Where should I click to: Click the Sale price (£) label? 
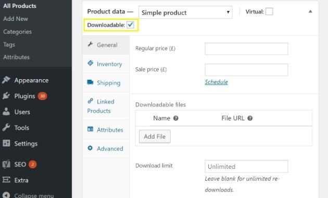click(151, 69)
